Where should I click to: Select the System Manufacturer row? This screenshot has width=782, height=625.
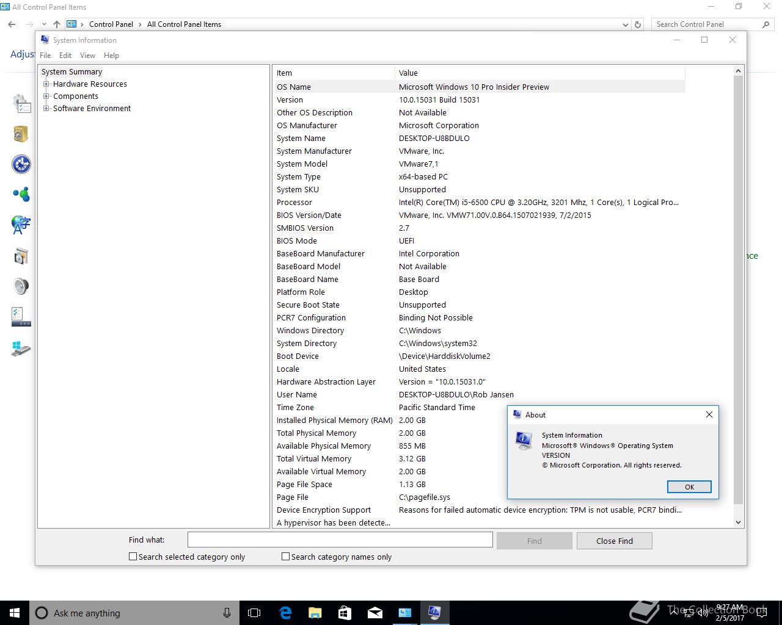tap(479, 151)
